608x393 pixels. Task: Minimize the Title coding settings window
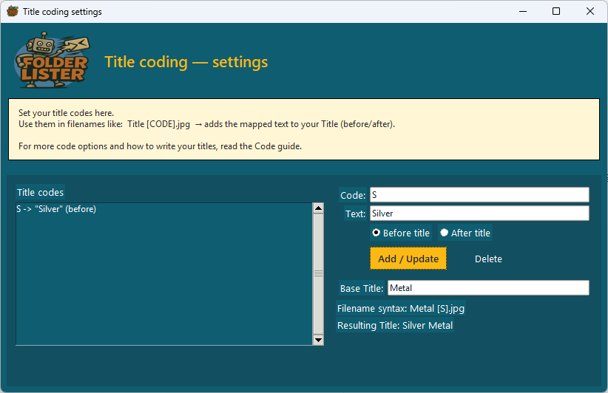(x=521, y=12)
